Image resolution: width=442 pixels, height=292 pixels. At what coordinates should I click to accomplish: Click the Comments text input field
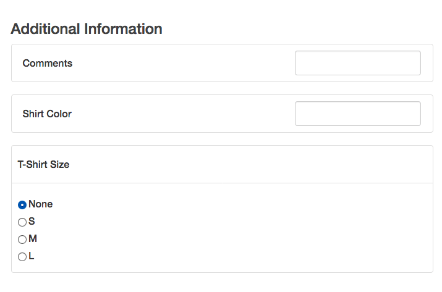point(357,63)
